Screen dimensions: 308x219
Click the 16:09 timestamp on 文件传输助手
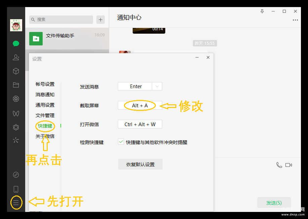click(x=100, y=35)
